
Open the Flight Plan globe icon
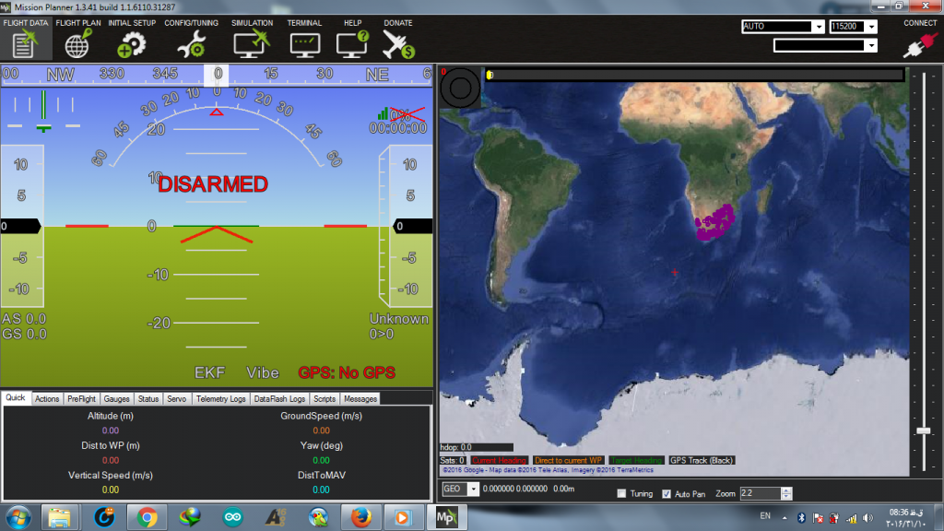tap(77, 44)
